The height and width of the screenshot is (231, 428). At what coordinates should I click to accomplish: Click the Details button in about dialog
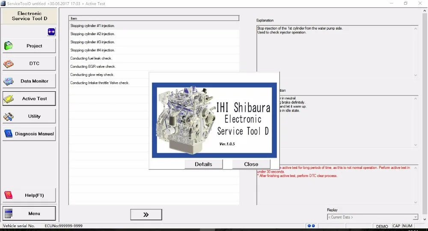204,164
